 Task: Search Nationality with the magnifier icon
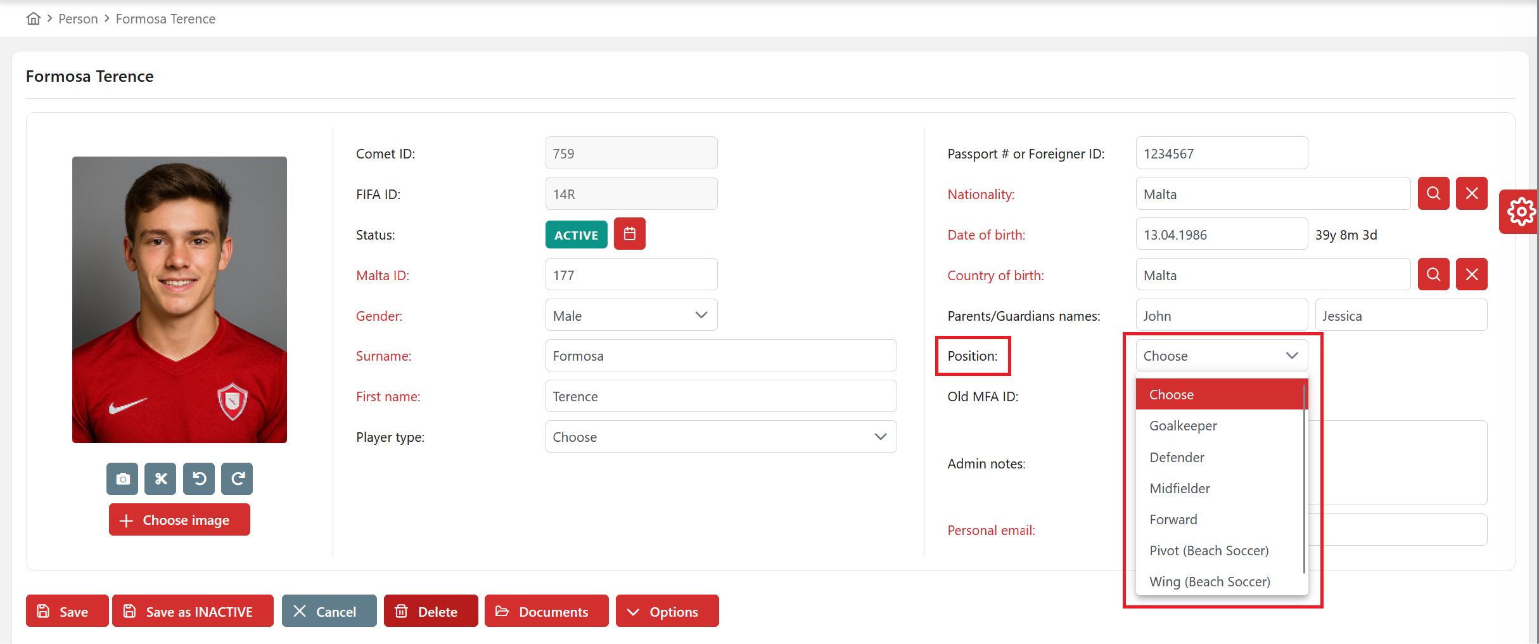tap(1433, 193)
